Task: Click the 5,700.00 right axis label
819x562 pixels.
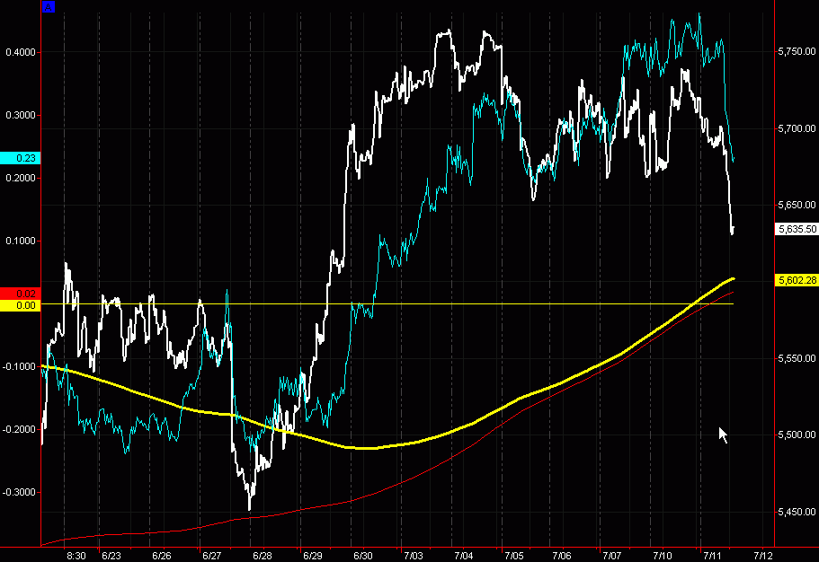Action: click(797, 128)
